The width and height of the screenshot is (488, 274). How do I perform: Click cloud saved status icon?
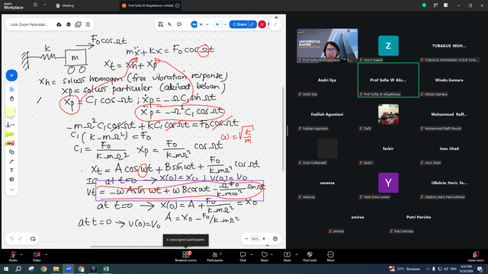click(59, 24)
